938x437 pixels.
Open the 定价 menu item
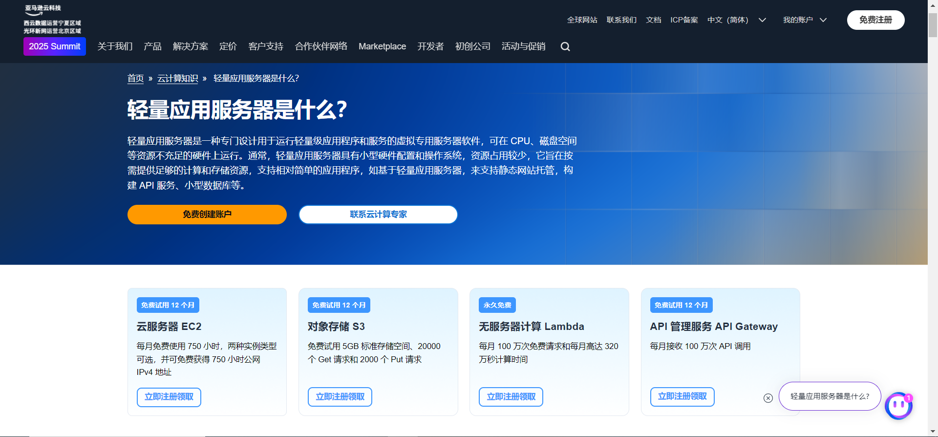[x=228, y=46]
